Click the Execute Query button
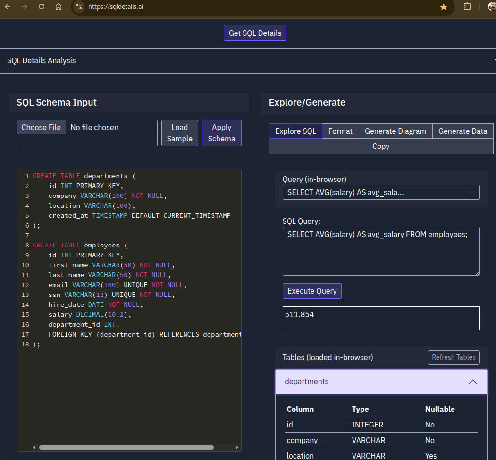The image size is (496, 460). tap(312, 291)
